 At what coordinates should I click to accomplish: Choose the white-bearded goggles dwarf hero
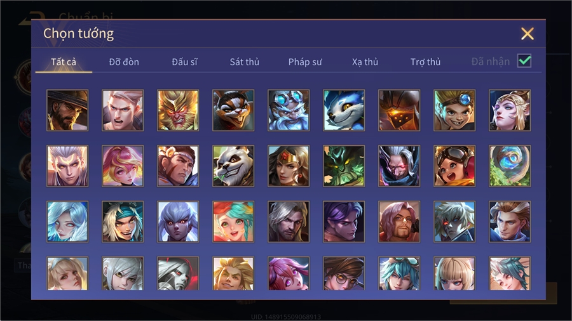(x=289, y=110)
